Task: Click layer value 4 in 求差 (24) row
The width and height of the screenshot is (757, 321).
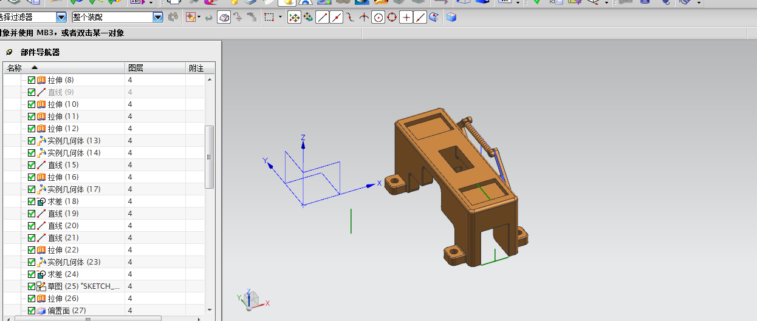Action: [130, 274]
